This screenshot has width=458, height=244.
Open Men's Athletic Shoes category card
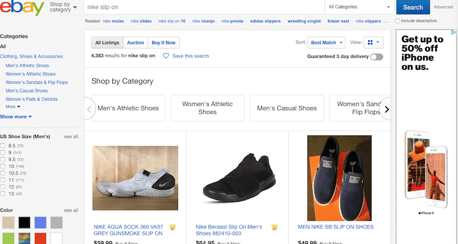(128, 108)
